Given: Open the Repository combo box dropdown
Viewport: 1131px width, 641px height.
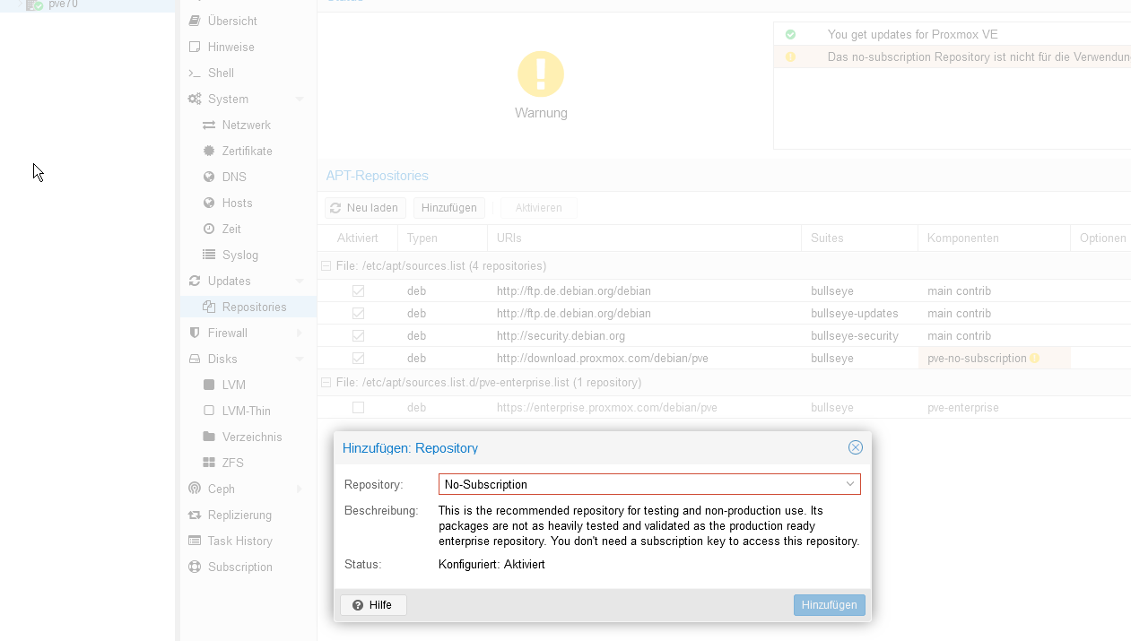Looking at the screenshot, I should pos(850,484).
